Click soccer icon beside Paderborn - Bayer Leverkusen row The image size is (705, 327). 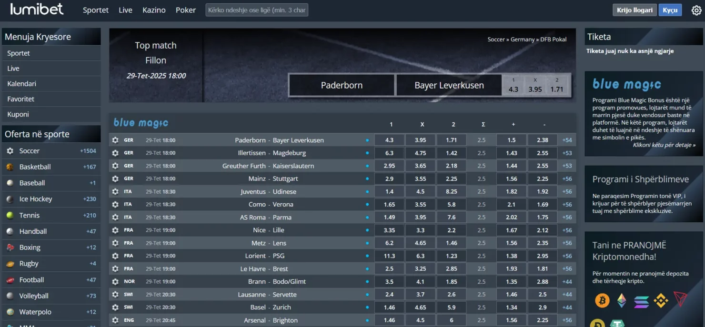tap(115, 140)
